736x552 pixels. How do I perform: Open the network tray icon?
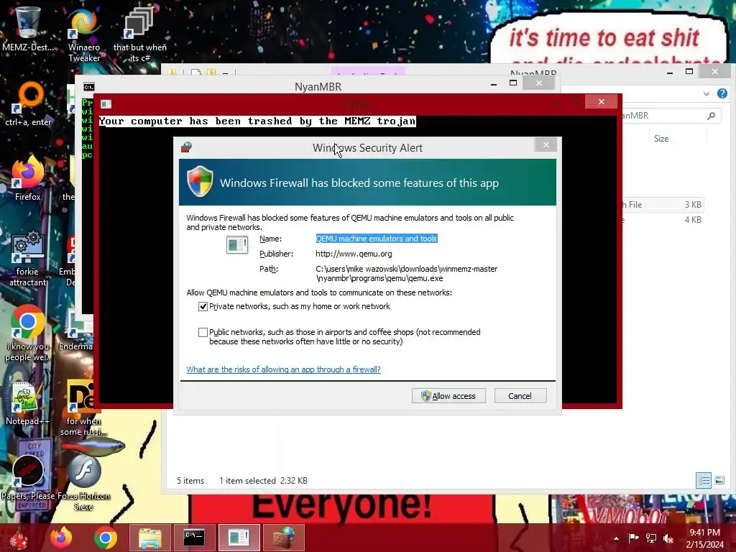[651, 538]
